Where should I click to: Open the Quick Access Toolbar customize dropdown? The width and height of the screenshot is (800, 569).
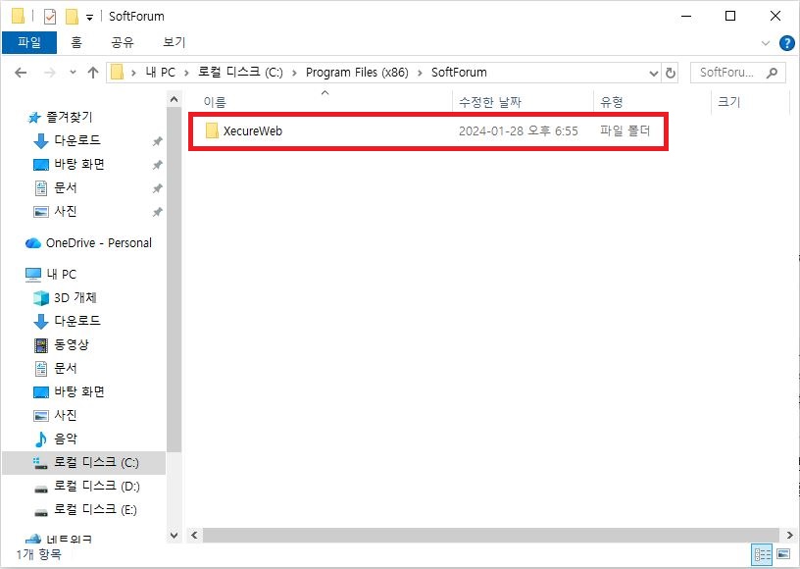tap(89, 18)
